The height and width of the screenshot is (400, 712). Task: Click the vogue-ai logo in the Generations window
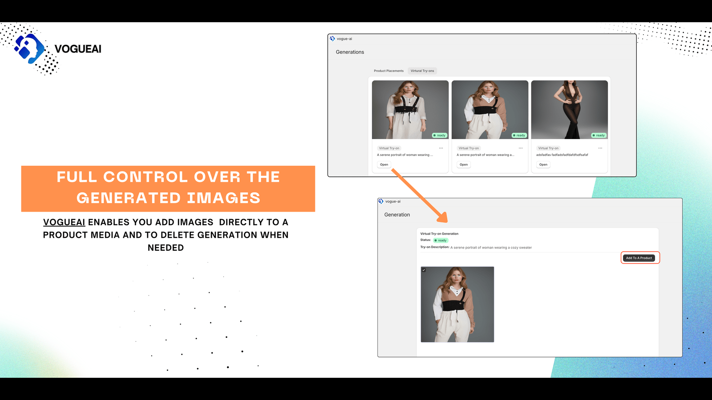pyautogui.click(x=332, y=39)
